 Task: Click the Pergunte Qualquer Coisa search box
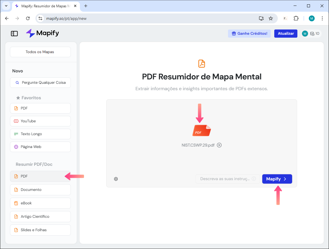click(x=40, y=83)
